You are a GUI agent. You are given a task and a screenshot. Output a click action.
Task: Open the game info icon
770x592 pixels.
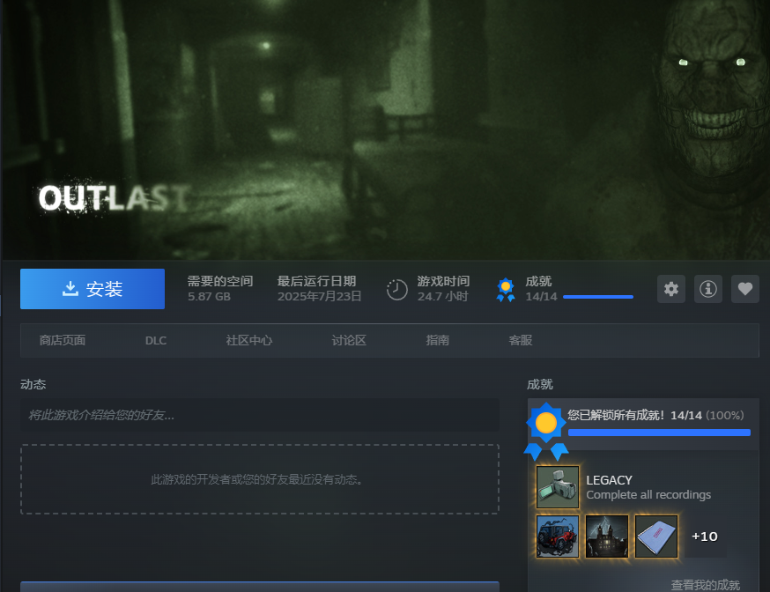pos(708,289)
